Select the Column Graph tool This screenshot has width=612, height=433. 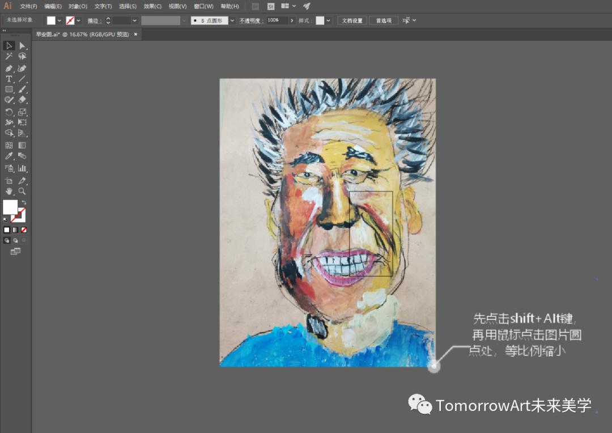[x=22, y=168]
